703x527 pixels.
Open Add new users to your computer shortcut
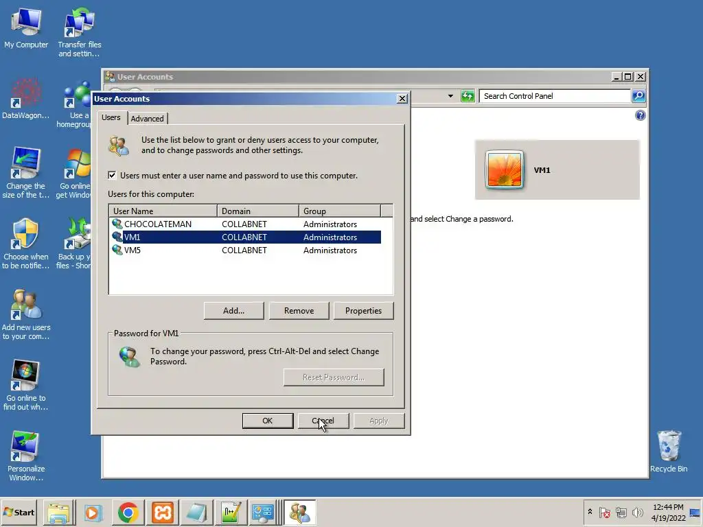tap(26, 314)
